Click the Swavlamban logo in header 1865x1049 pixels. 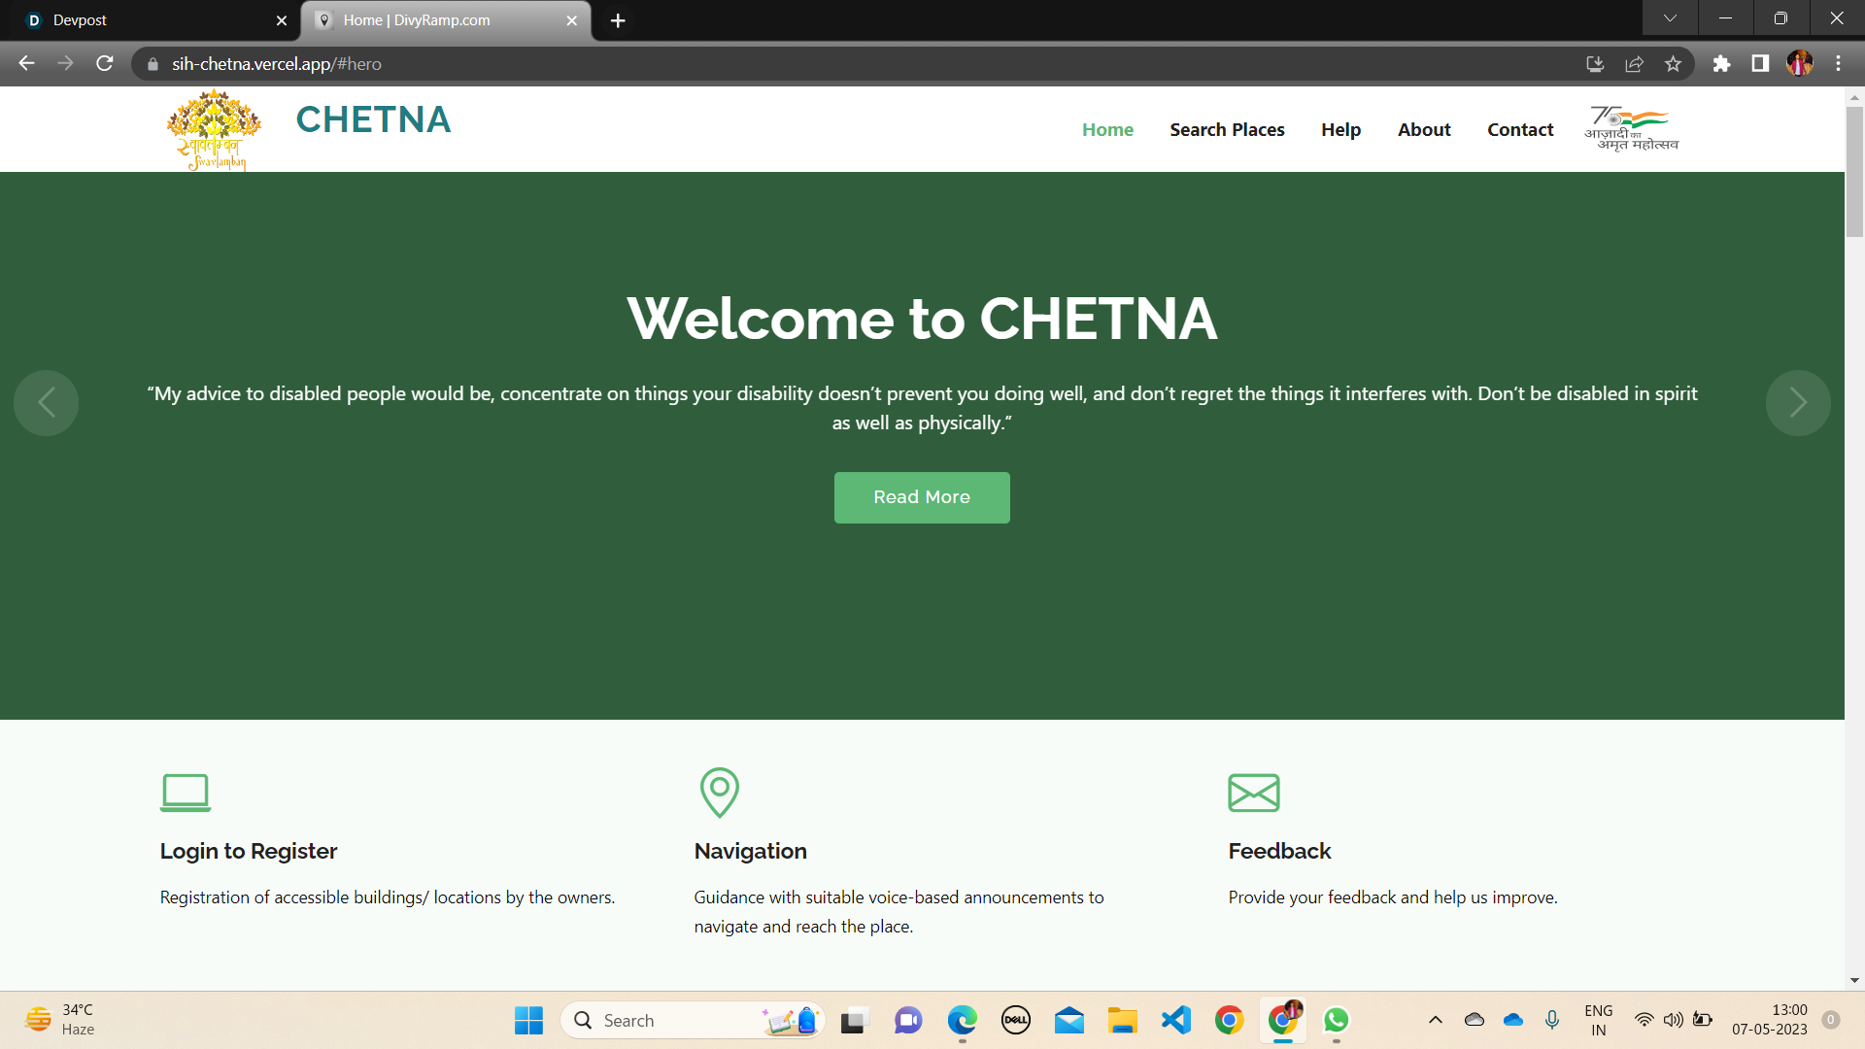coord(214,130)
